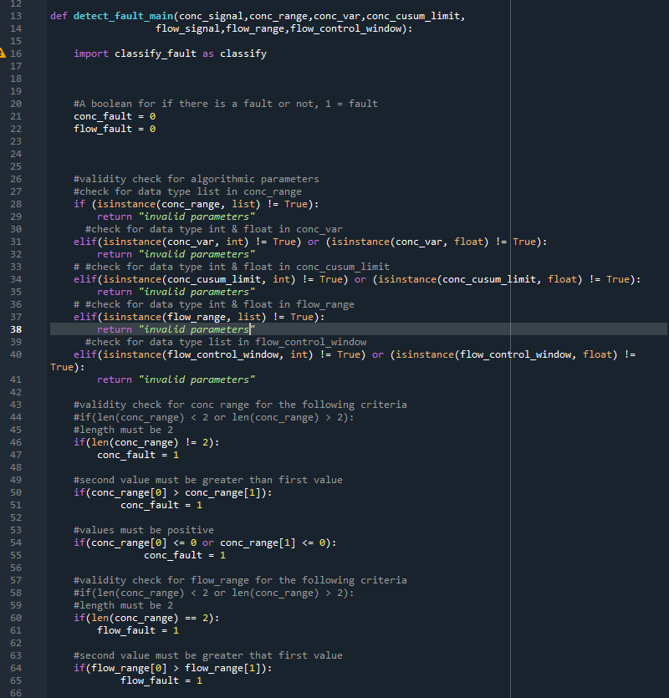Screen dimensions: 669x698
Task: Click the def keyword on line 13
Action: pyautogui.click(x=58, y=15)
